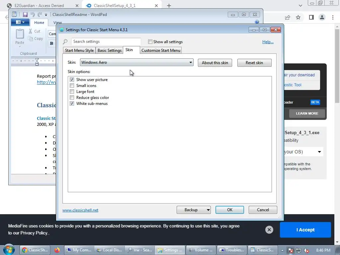Enable Large font option
Image resolution: width=340 pixels, height=255 pixels.
click(x=72, y=92)
